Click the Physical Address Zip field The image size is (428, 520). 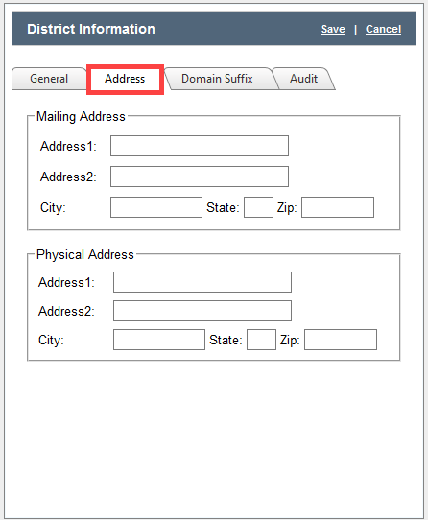tap(341, 340)
